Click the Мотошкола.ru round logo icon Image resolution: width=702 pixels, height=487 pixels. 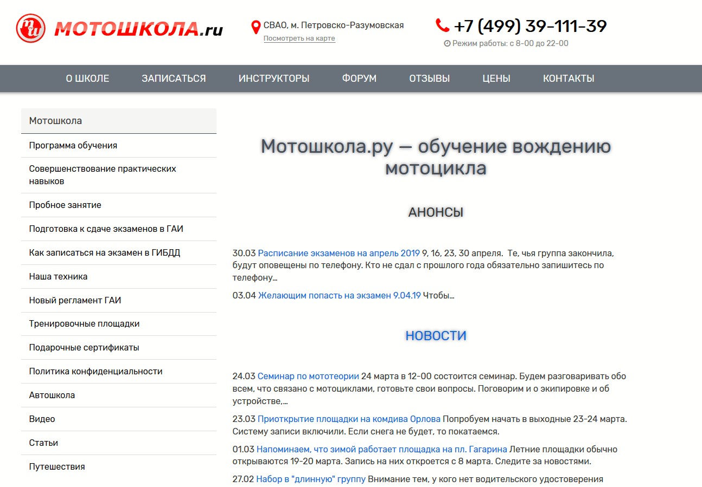[x=31, y=28]
